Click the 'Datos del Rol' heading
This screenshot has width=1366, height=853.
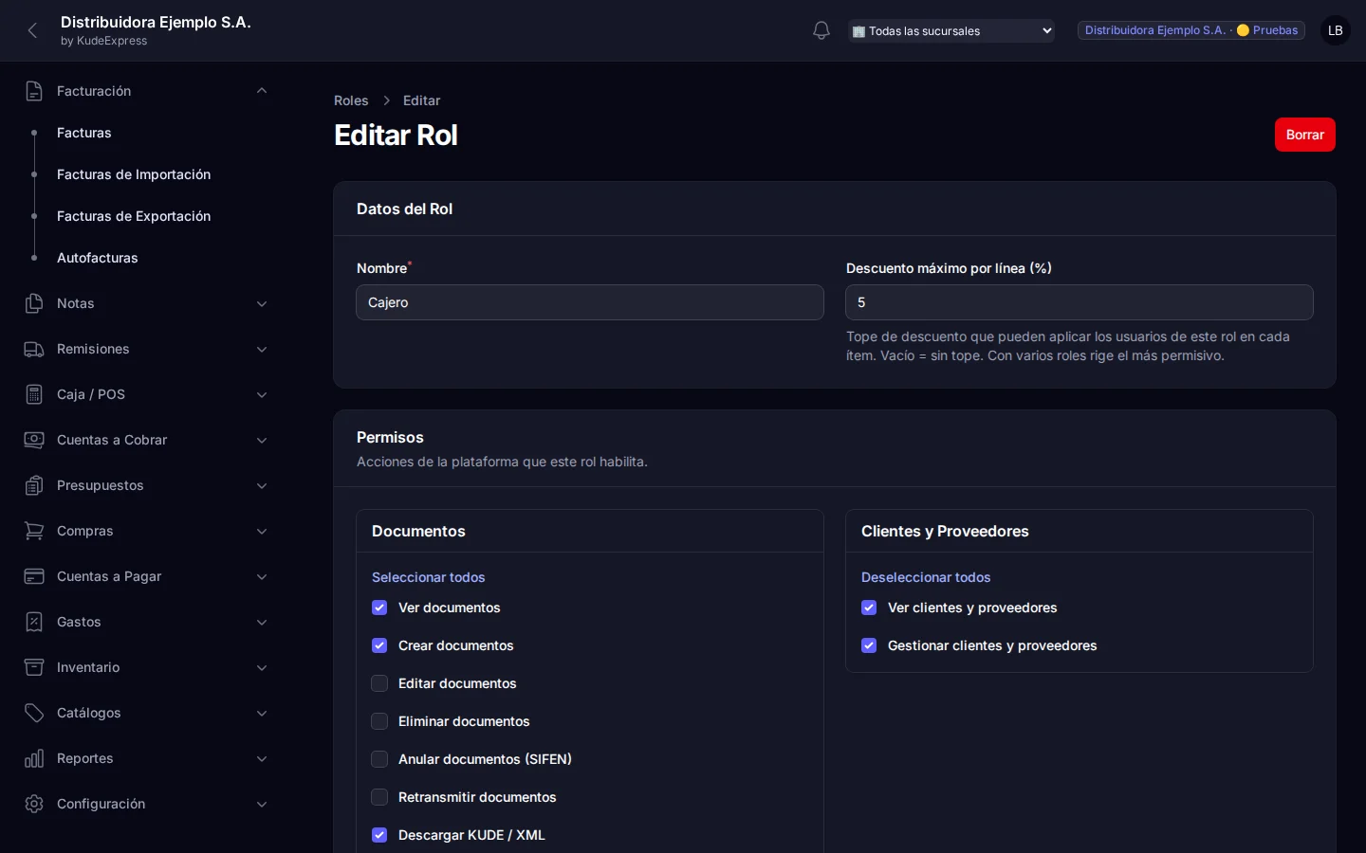pyautogui.click(x=404, y=209)
